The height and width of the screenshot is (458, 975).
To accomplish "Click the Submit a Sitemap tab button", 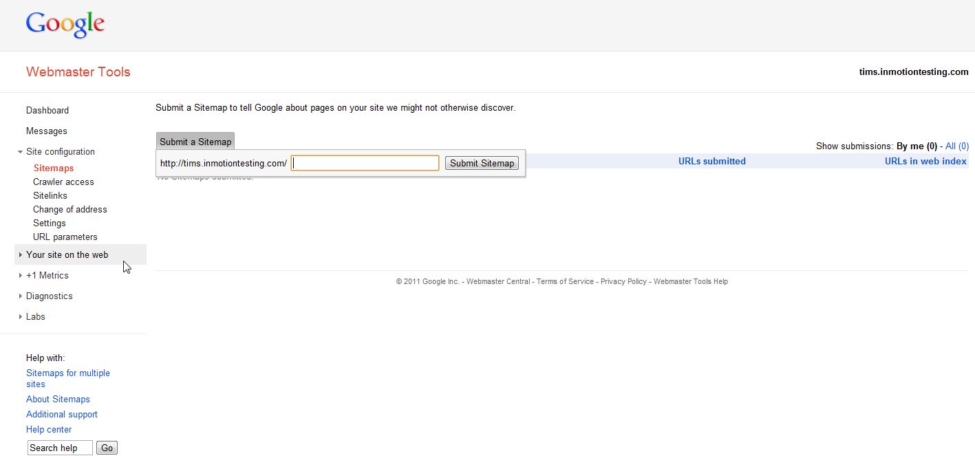I will 195,142.
